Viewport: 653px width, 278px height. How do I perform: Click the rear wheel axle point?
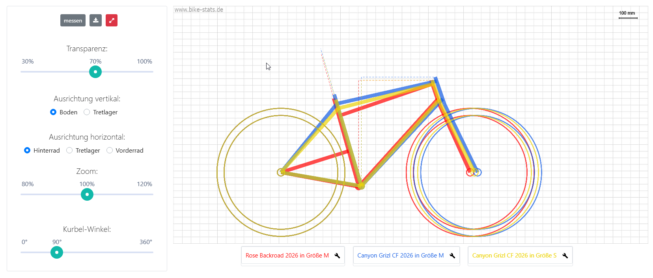point(281,172)
